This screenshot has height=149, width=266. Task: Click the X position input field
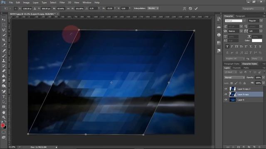(27, 8)
